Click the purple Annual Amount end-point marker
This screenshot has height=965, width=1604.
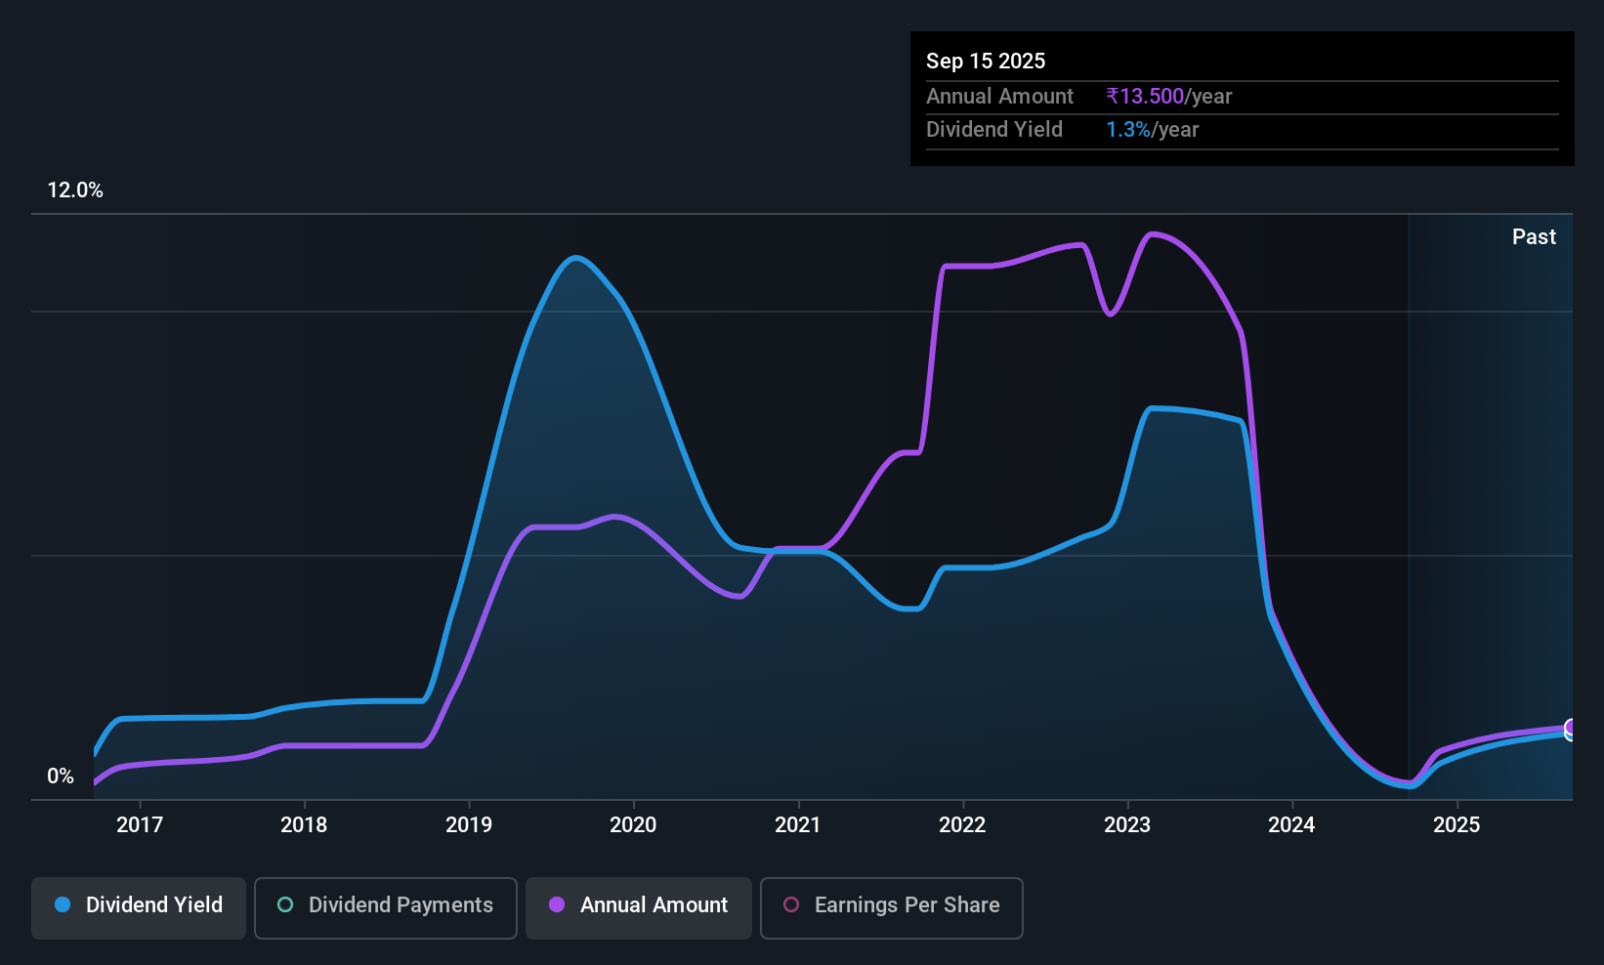pos(1572,727)
